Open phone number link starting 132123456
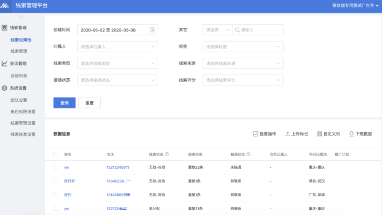The width and height of the screenshot is (382, 215). point(118,167)
